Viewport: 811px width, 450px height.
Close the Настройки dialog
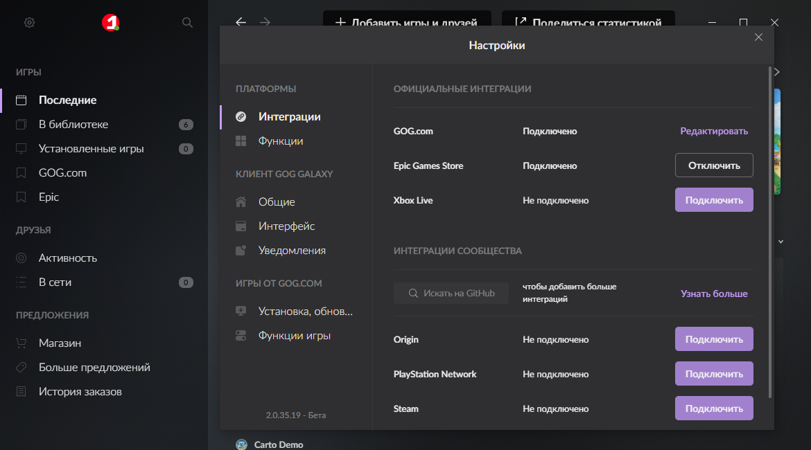tap(758, 37)
